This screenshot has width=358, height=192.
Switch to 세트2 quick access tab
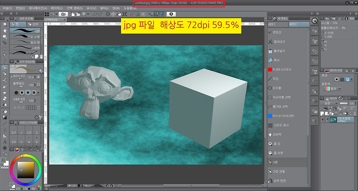pos(299,24)
